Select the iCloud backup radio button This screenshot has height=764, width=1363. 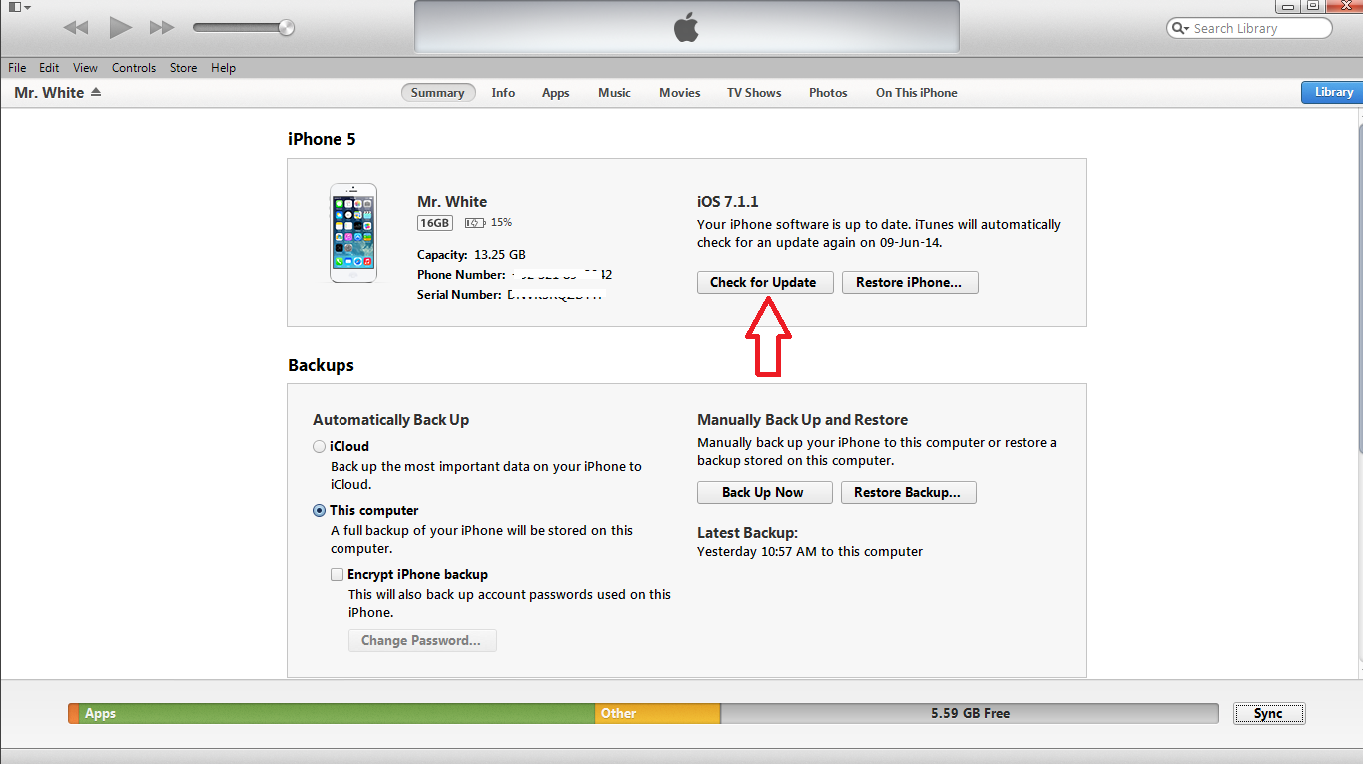[319, 447]
